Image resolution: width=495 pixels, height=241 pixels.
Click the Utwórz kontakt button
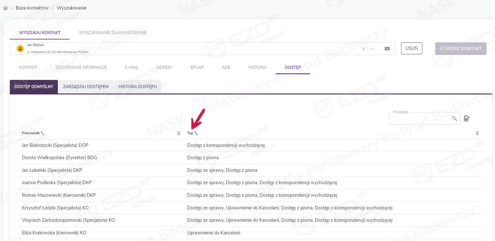click(x=461, y=49)
